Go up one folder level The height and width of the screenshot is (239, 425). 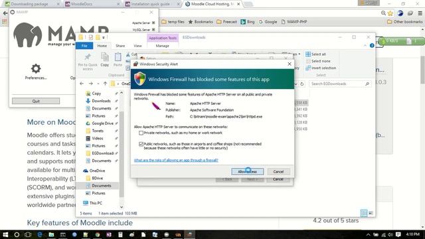pyautogui.click(x=105, y=84)
